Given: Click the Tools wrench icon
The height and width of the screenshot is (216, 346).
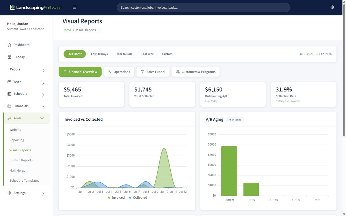Looking at the screenshot, I should click(9, 118).
